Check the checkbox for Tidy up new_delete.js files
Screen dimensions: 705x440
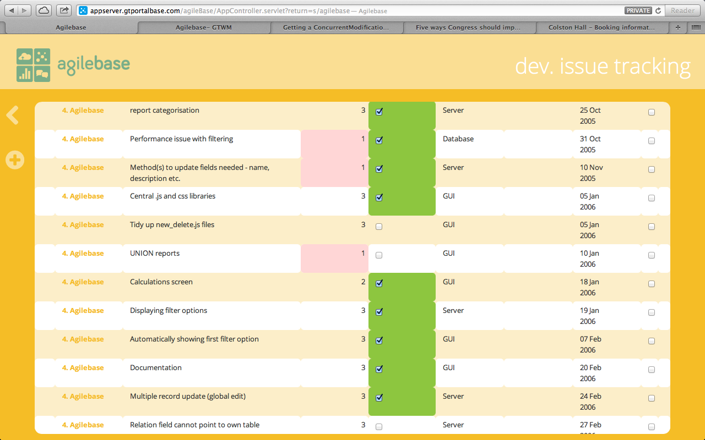tap(379, 227)
